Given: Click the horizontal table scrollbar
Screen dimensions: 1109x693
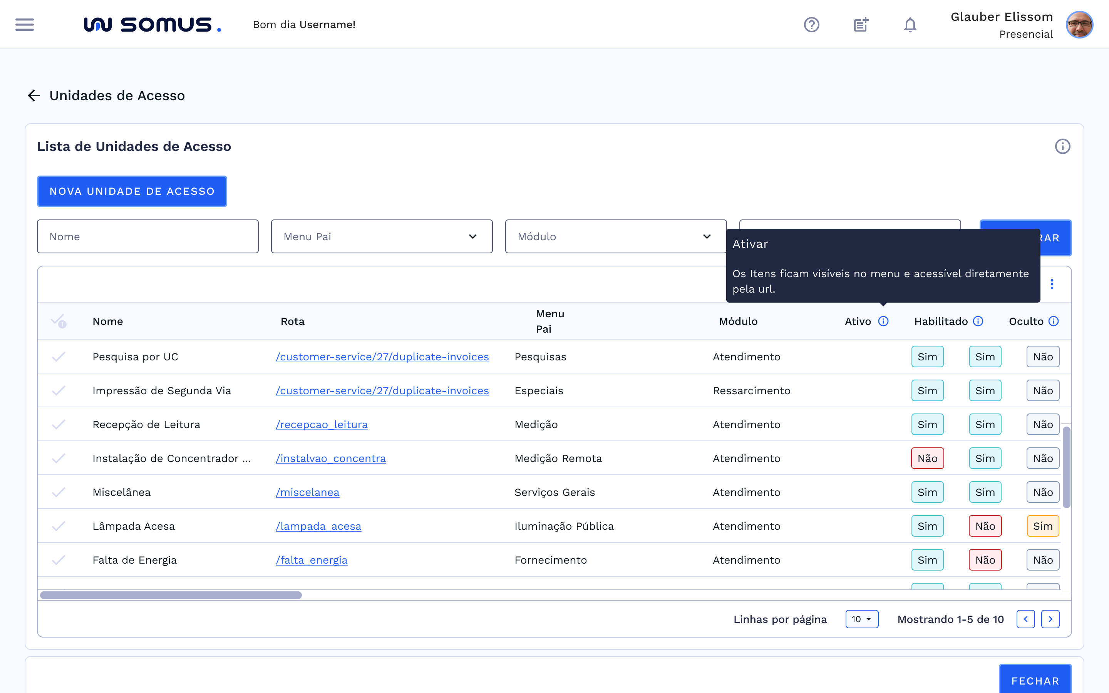Looking at the screenshot, I should [171, 595].
